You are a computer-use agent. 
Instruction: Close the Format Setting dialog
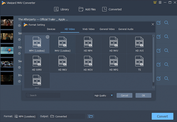coord(153,24)
